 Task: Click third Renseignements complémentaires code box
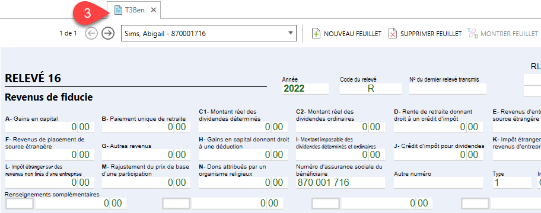[x=325, y=204]
